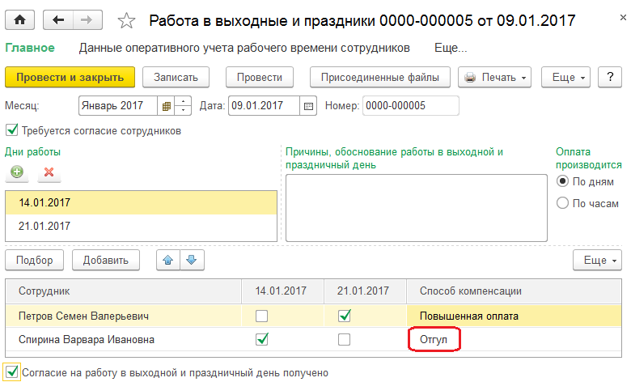Open the Еще menu above employee table
Screen dimensions: 631x382
[597, 261]
